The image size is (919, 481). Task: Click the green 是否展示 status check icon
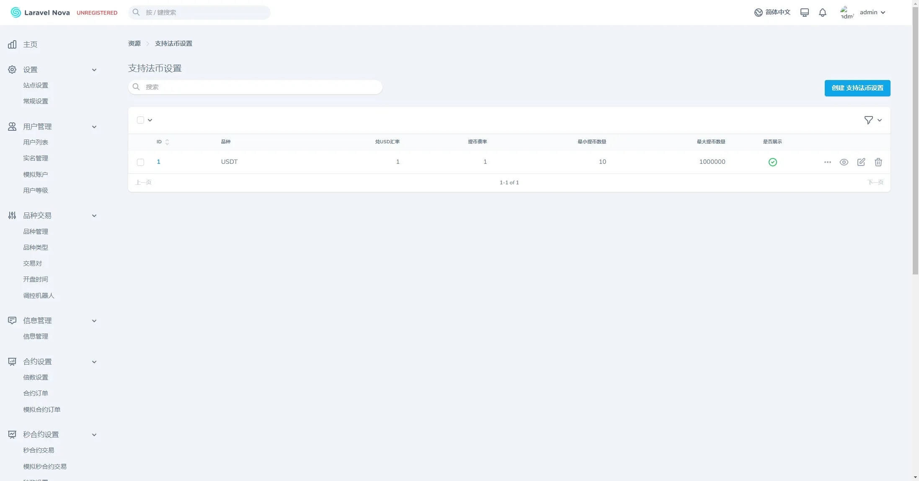[772, 162]
